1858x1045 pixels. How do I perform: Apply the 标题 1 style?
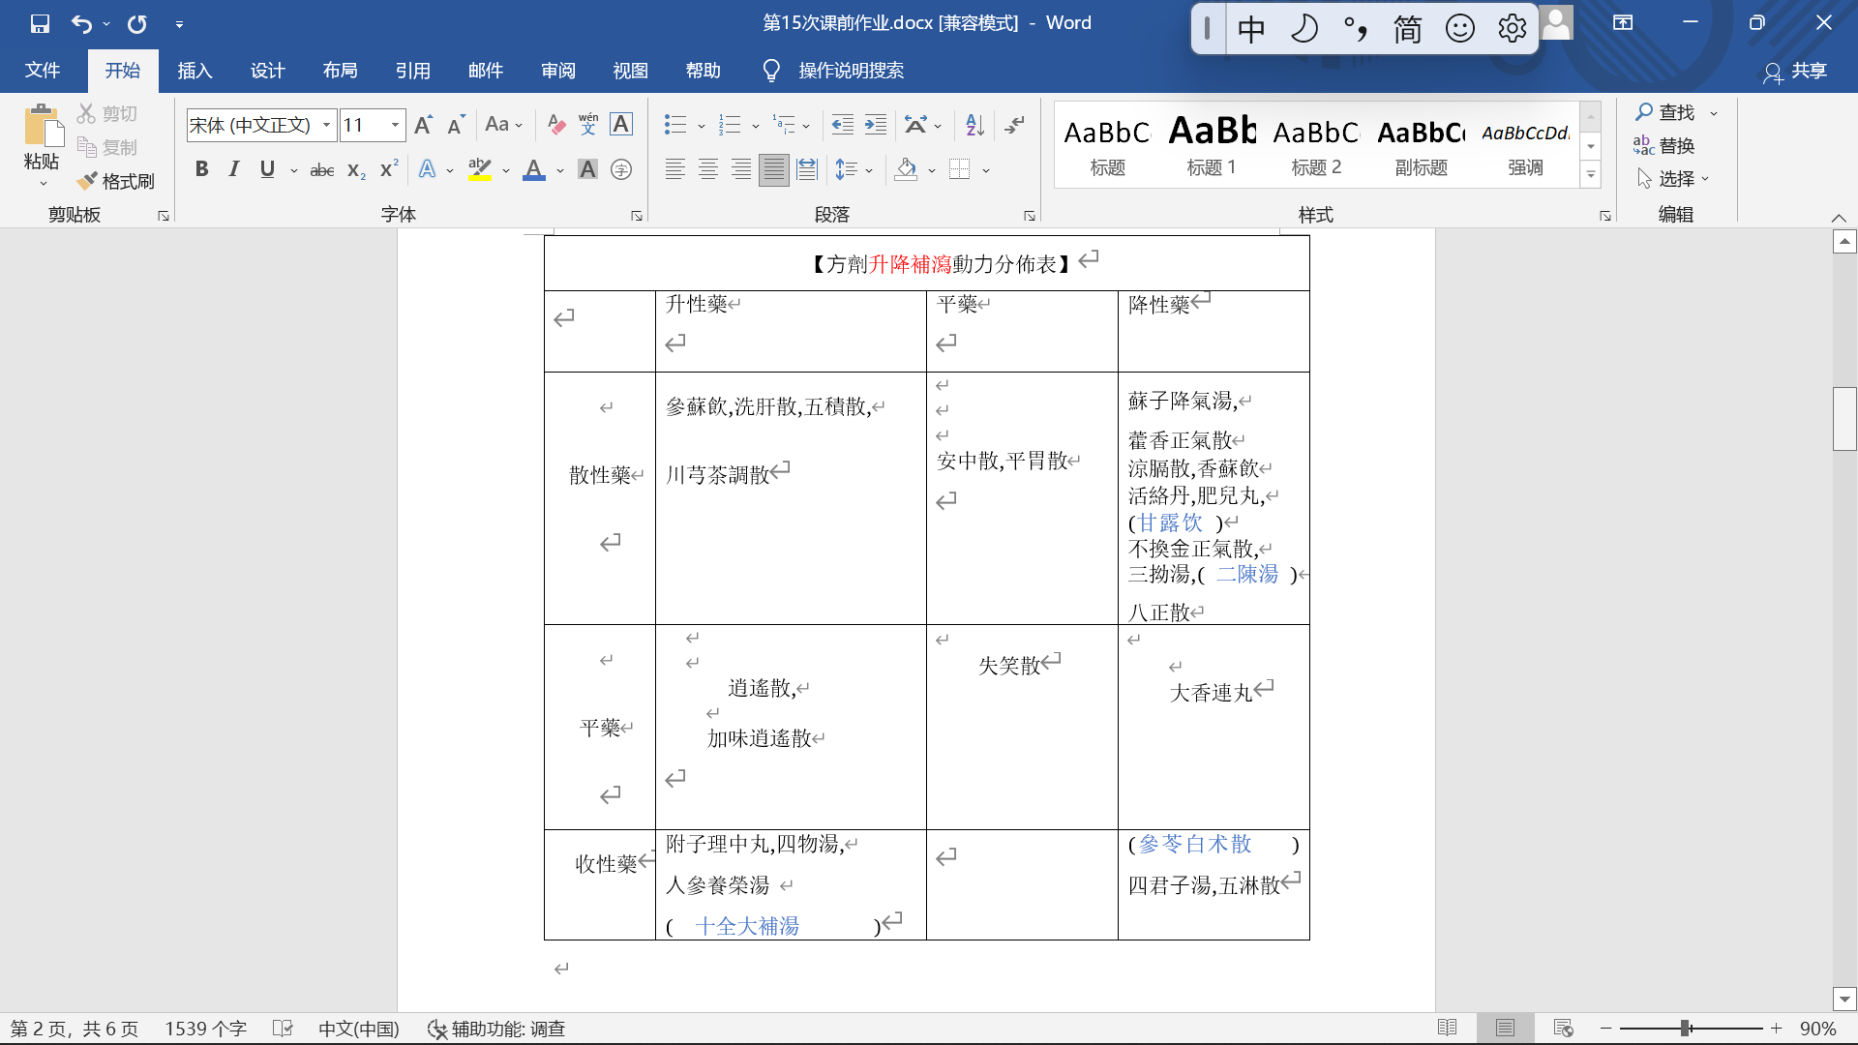pyautogui.click(x=1212, y=145)
